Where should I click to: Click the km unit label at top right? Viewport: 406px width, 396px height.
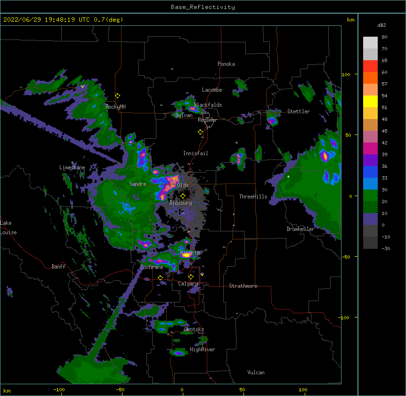[x=350, y=20]
